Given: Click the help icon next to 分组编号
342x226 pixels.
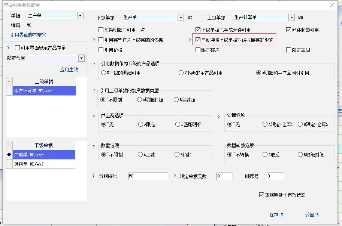Looking at the screenshot, I should point(94,176).
